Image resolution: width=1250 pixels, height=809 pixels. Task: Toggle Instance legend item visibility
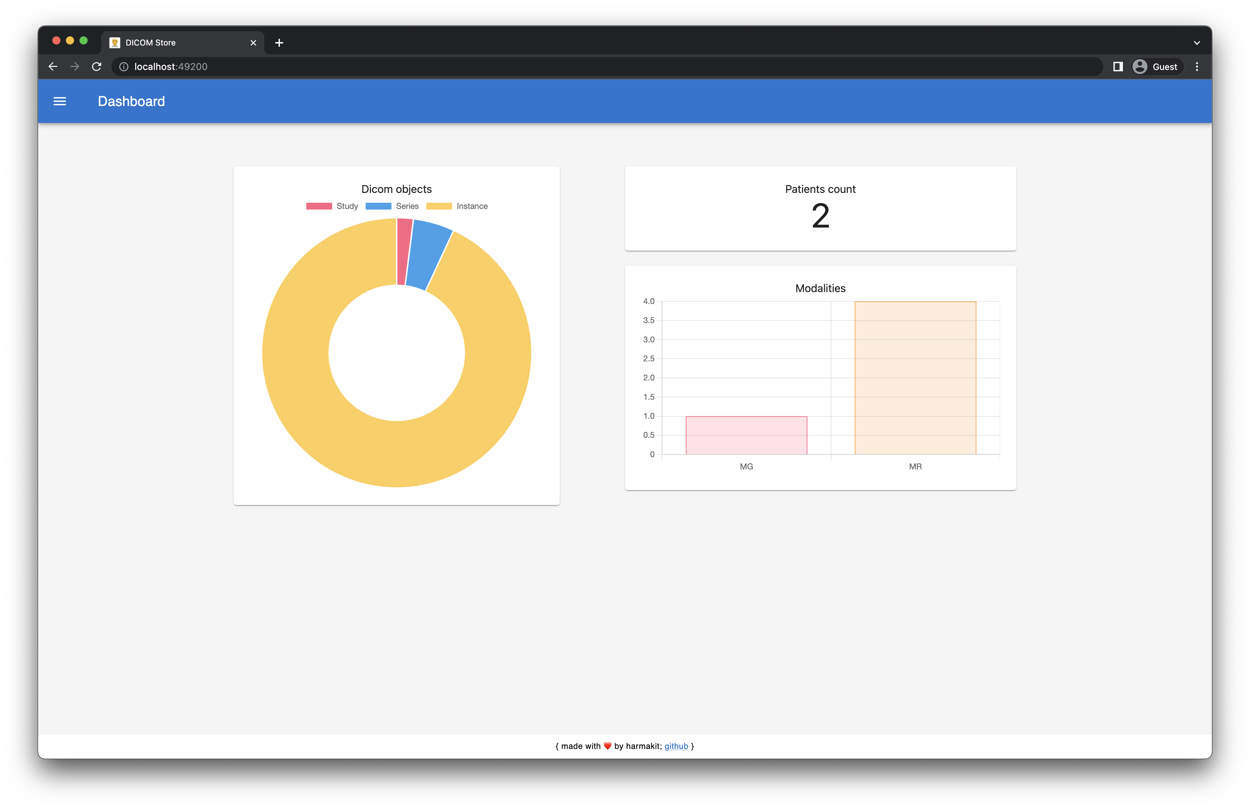click(457, 206)
